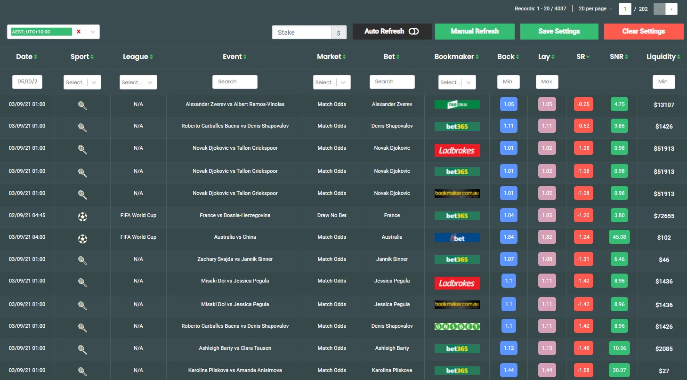
Task: Sort table by Liquidity column
Action: click(x=664, y=57)
